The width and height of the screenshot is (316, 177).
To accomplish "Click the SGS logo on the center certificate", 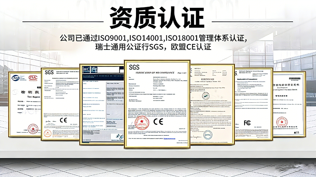I will point(134,67).
